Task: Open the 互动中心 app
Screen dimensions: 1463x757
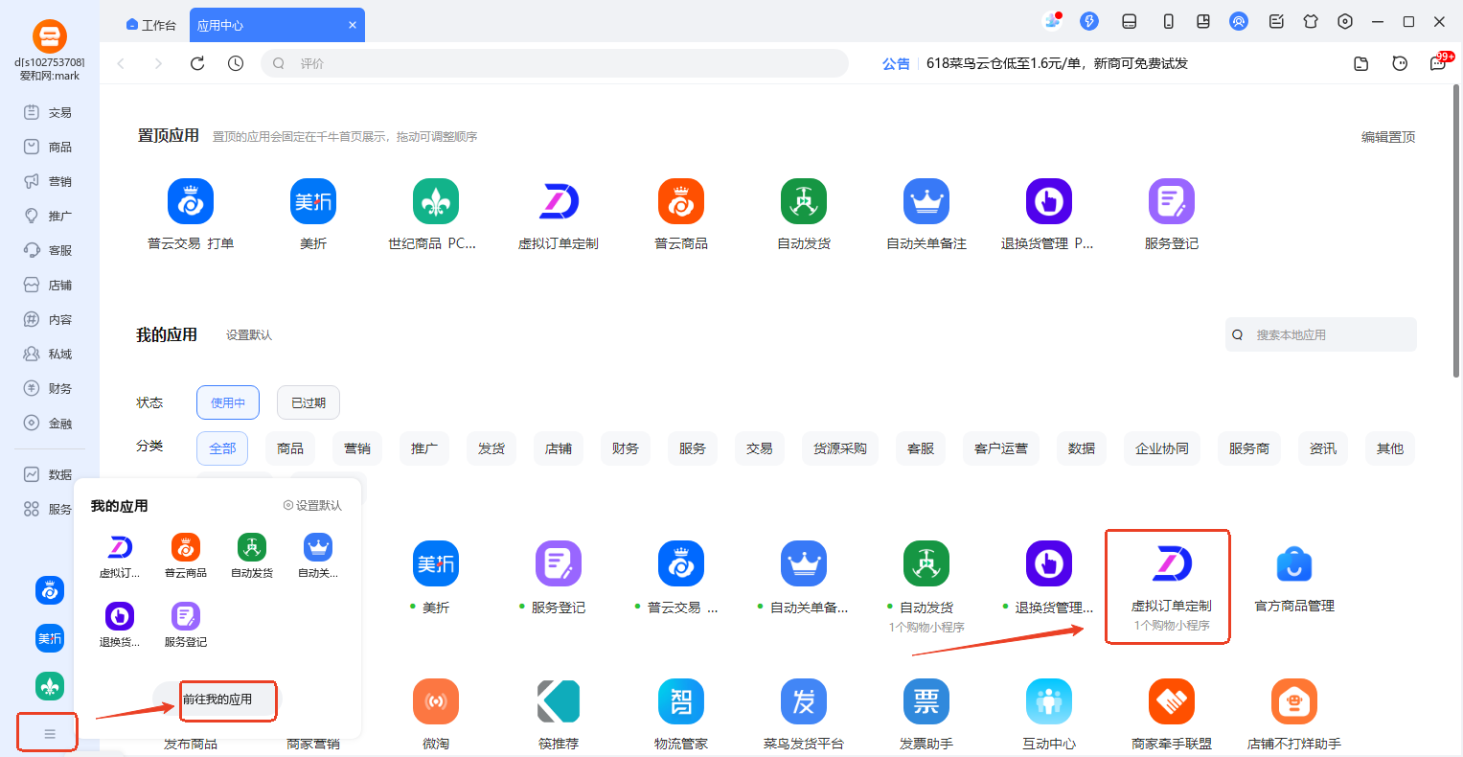Action: click(1049, 702)
